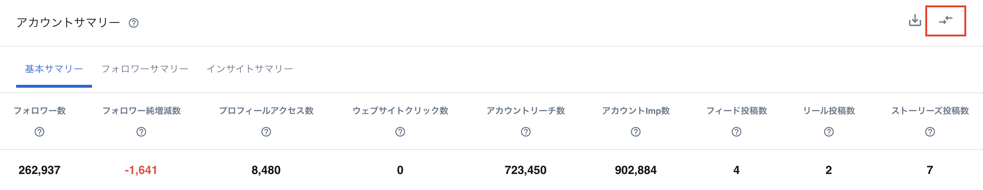Open help icon under フィード投稿数
The height and width of the screenshot is (190, 983).
(x=736, y=132)
